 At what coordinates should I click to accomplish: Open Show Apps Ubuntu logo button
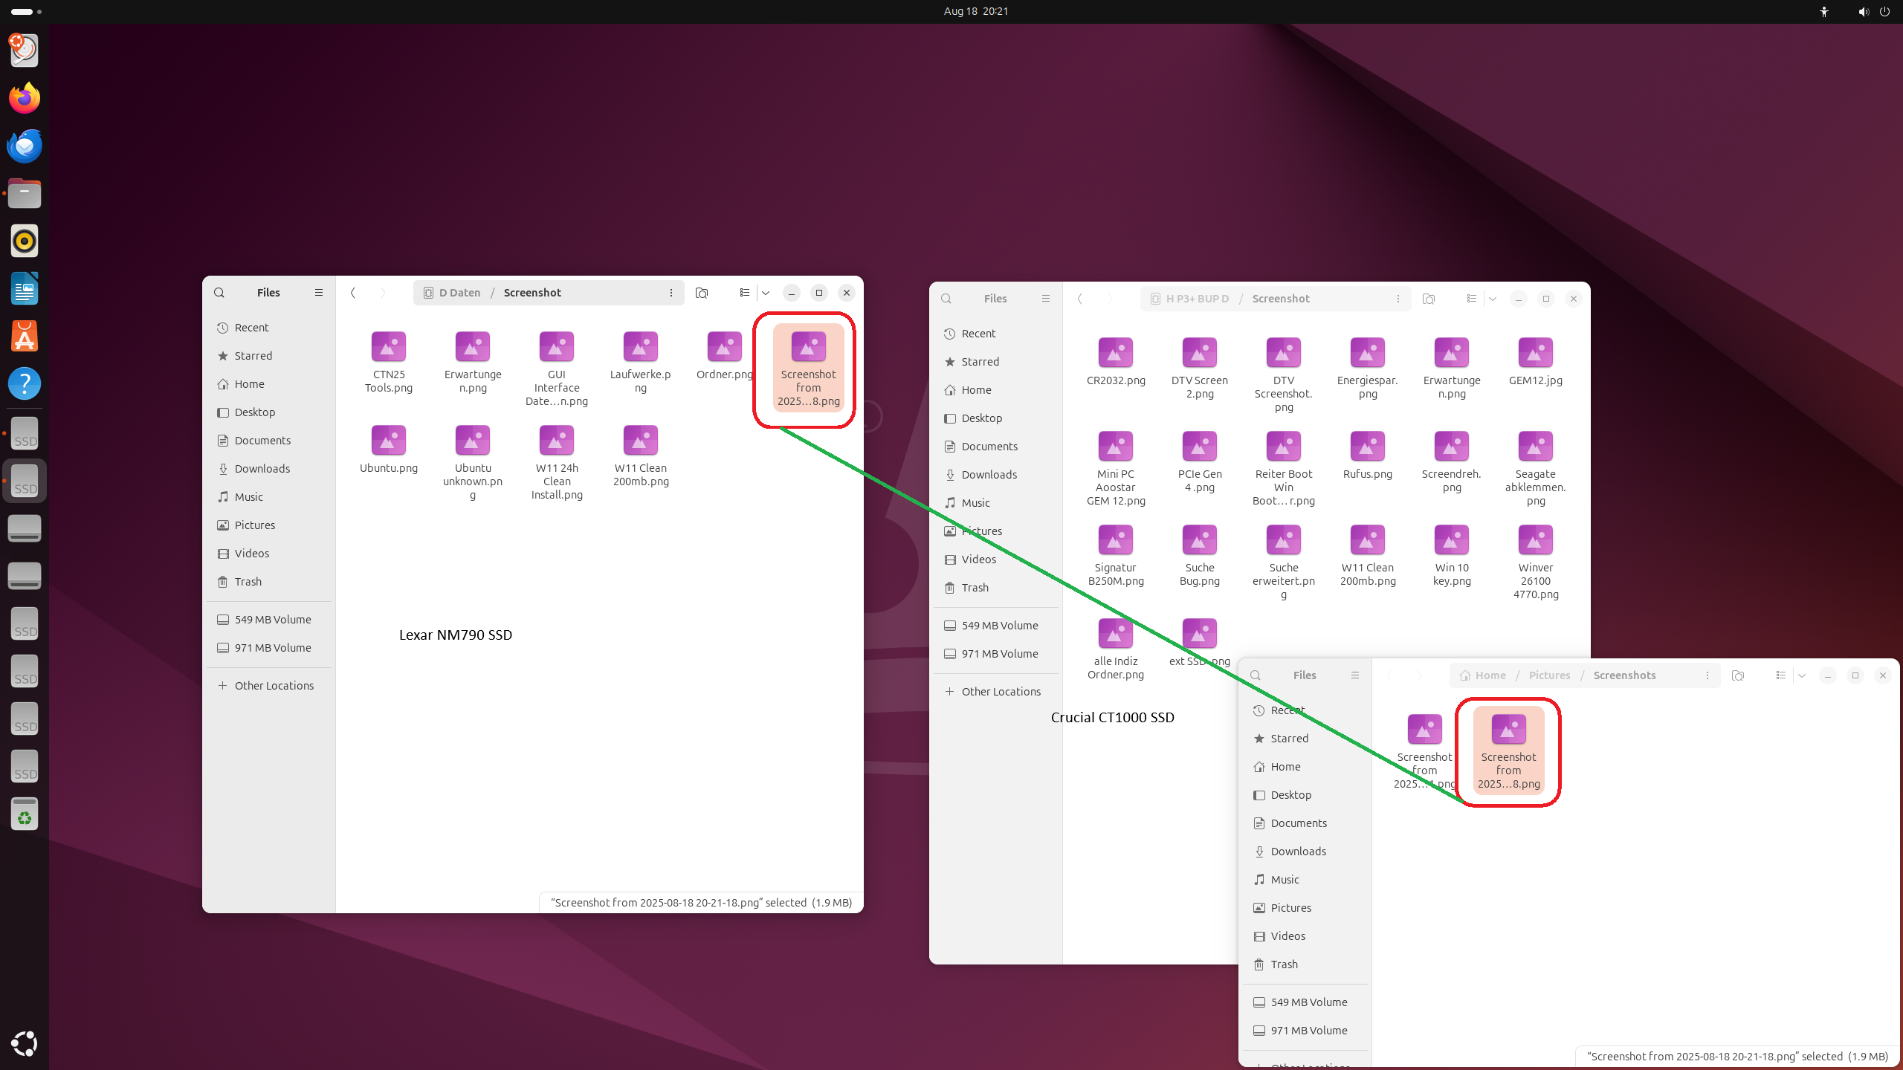pyautogui.click(x=25, y=1043)
